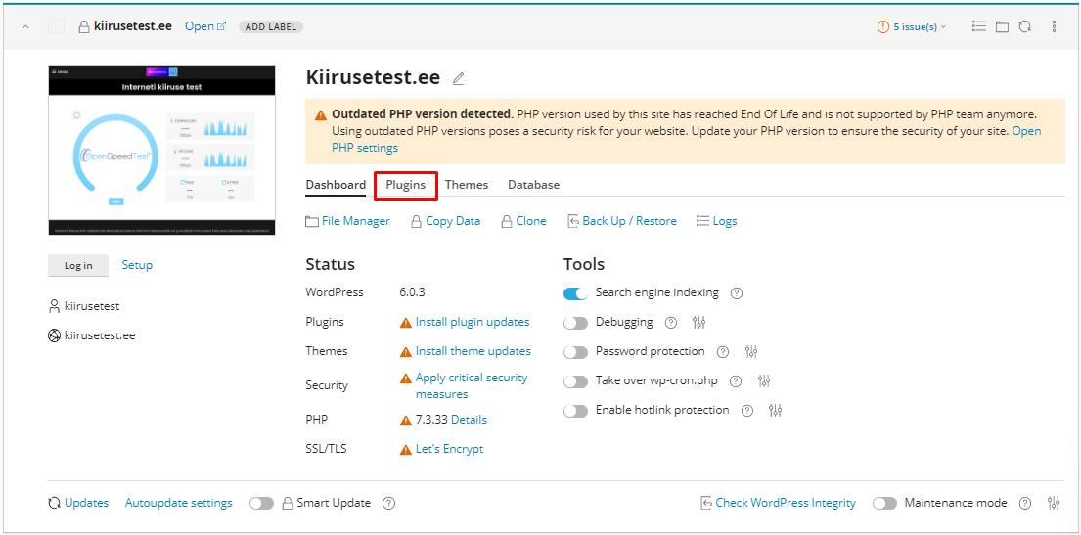Viewport: 1081px width, 535px height.
Task: Open PHP 7.3.33 Details link
Action: (x=469, y=420)
